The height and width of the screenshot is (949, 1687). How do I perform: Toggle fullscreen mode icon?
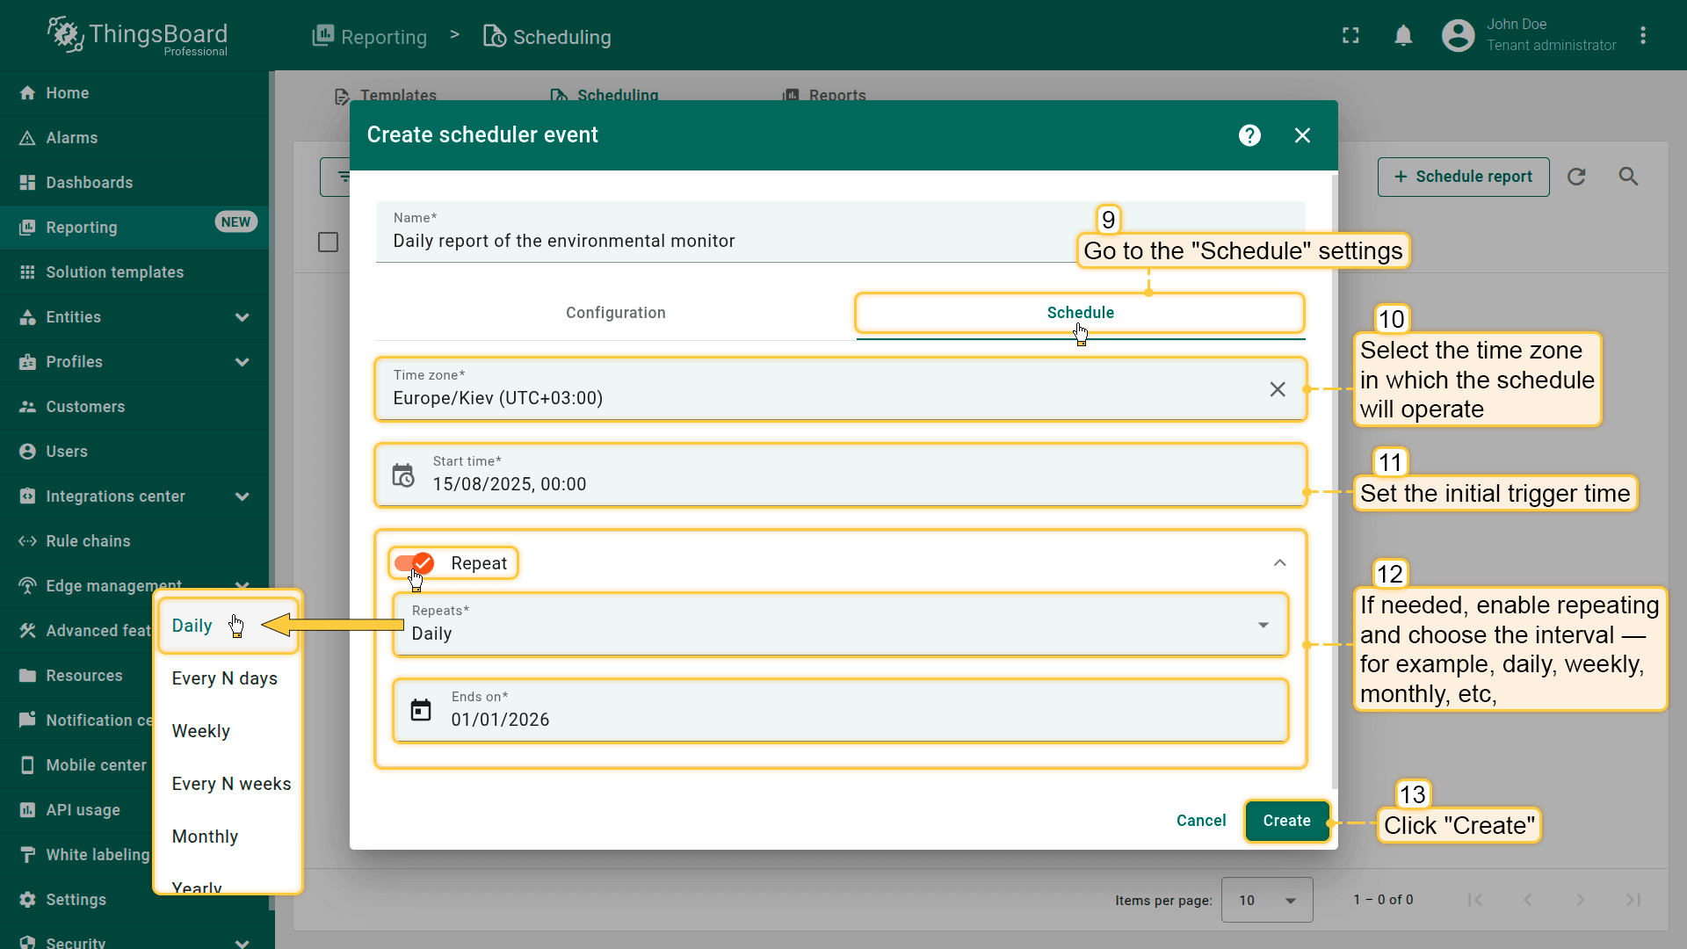click(x=1350, y=36)
